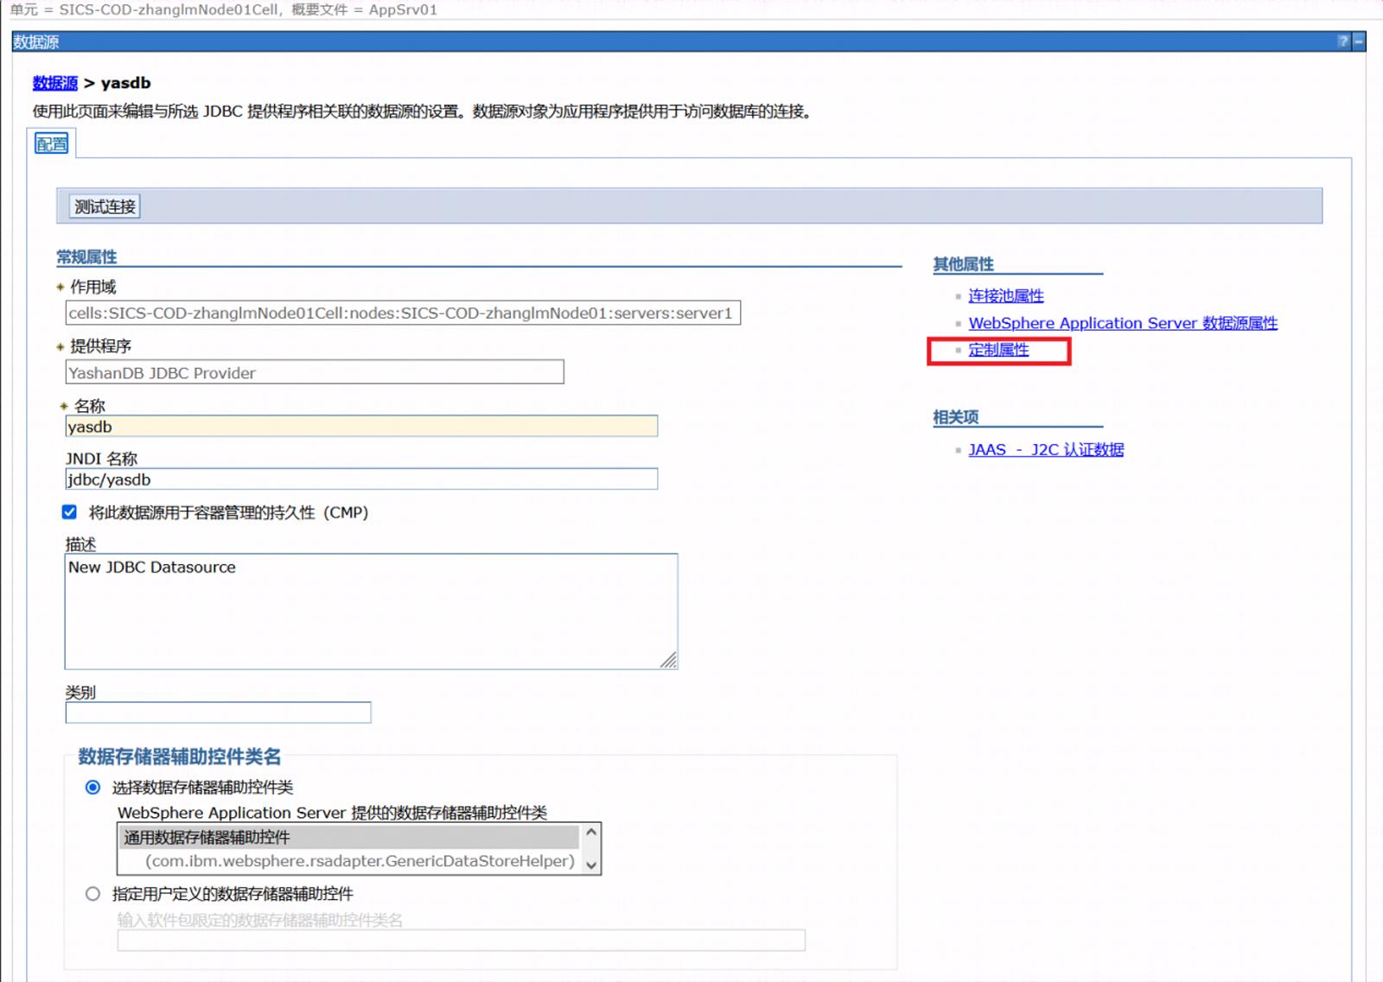
Task: Open the 定制属性 link
Action: [998, 350]
